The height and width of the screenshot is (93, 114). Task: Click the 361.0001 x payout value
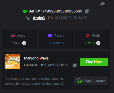coord(56,43)
